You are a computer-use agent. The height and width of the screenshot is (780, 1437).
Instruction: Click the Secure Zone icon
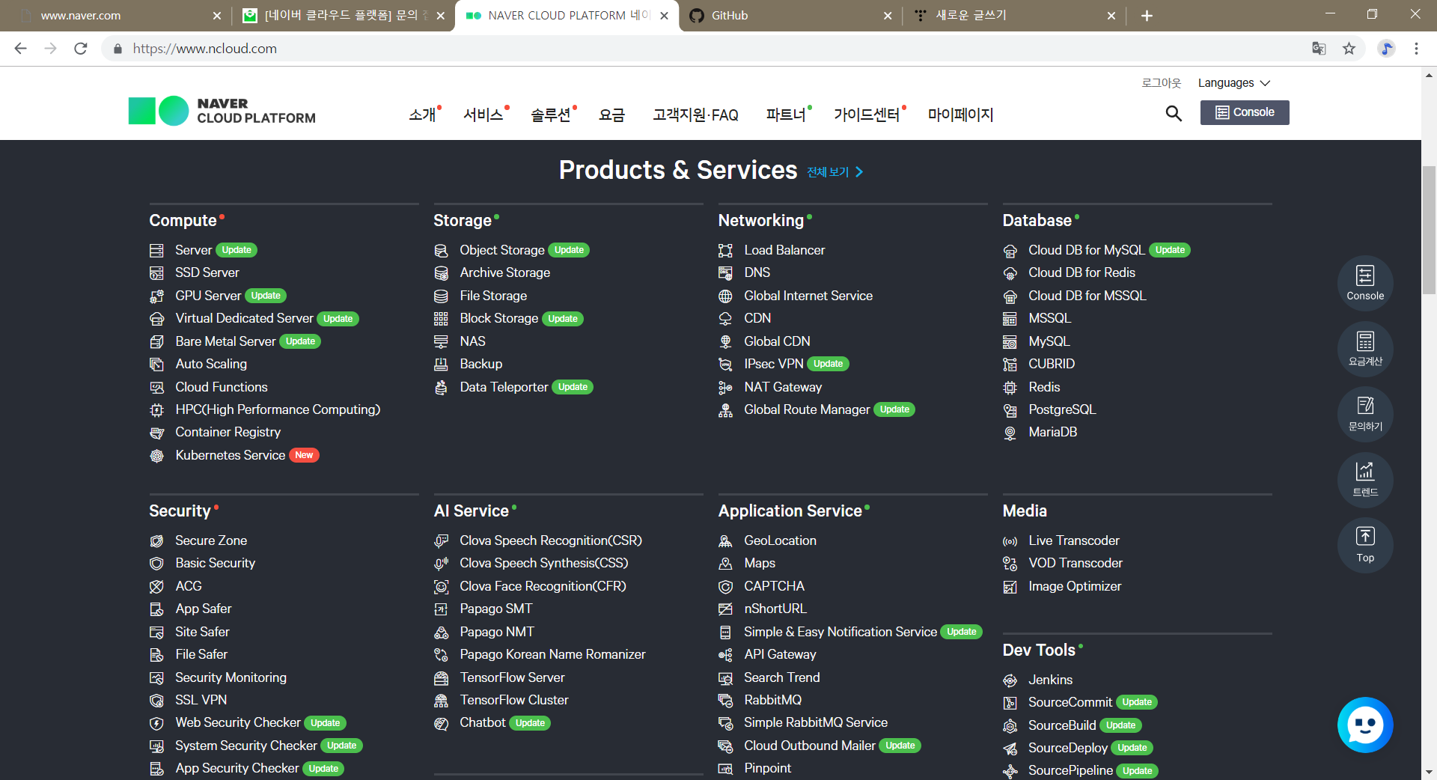[x=156, y=540]
